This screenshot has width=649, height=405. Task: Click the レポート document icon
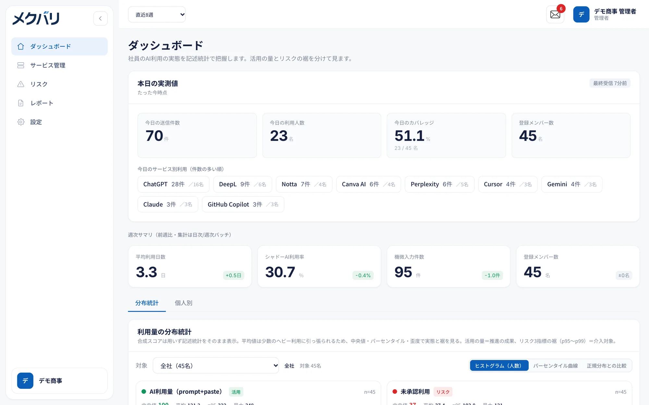point(21,103)
